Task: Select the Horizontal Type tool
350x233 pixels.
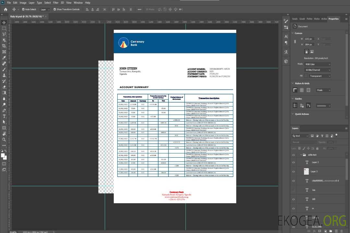Action: pos(4,116)
